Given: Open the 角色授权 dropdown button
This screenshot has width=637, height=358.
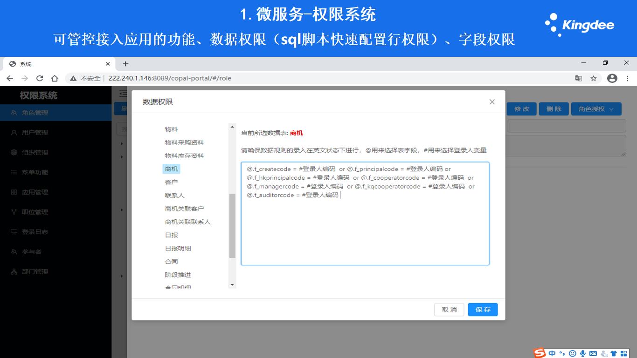Looking at the screenshot, I should [596, 109].
